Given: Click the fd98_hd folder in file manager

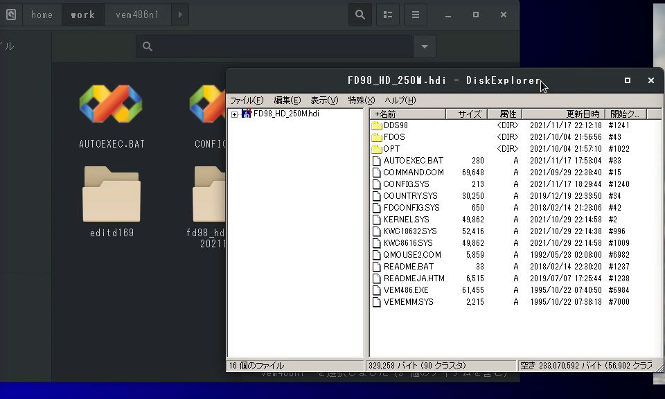Looking at the screenshot, I should pyautogui.click(x=209, y=194).
